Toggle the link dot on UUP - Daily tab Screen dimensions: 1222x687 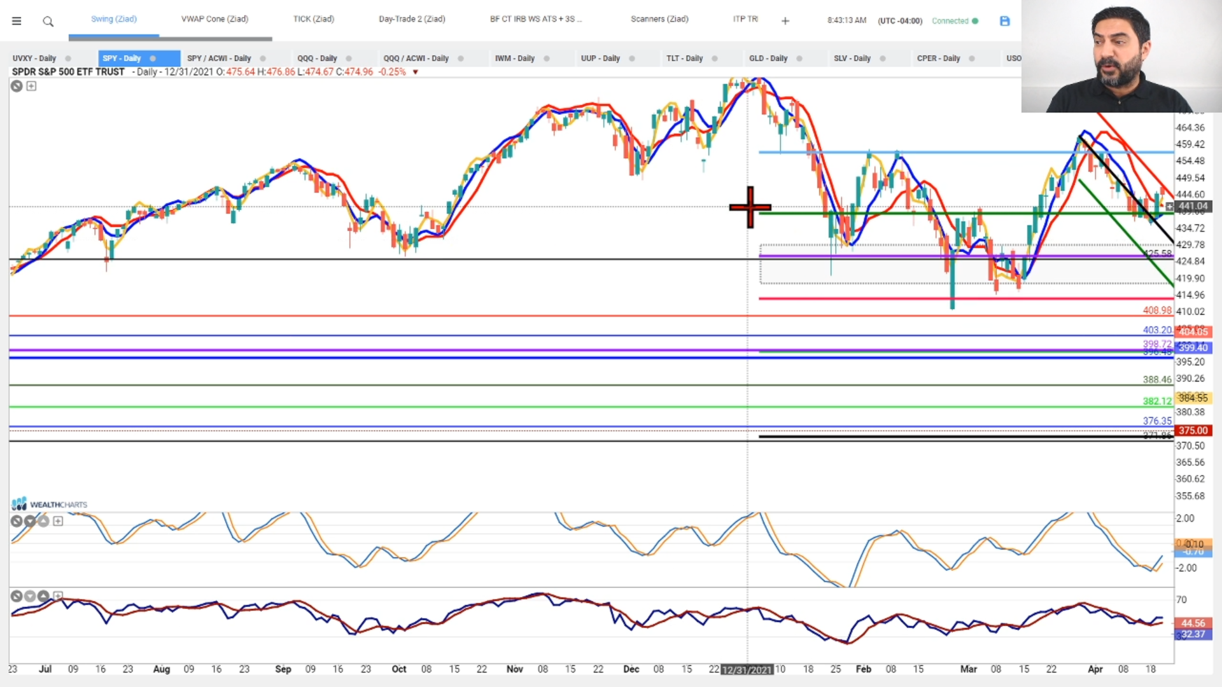coord(632,59)
